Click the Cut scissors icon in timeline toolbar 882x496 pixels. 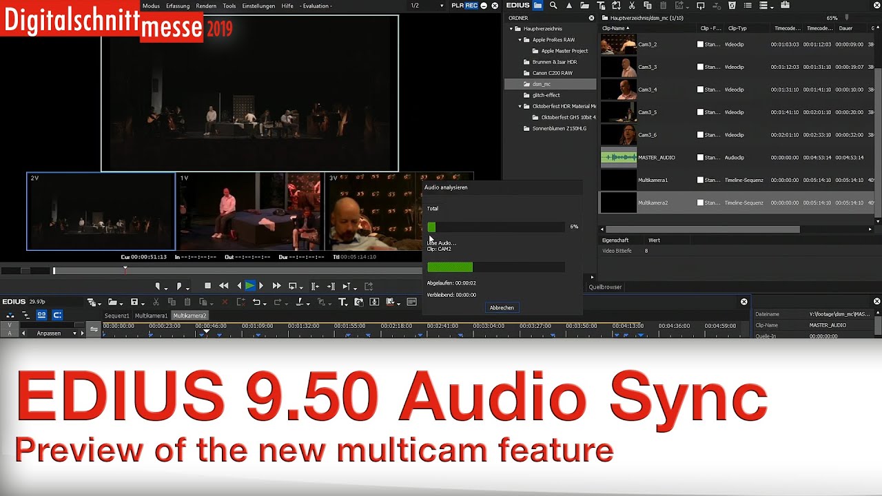(156, 302)
